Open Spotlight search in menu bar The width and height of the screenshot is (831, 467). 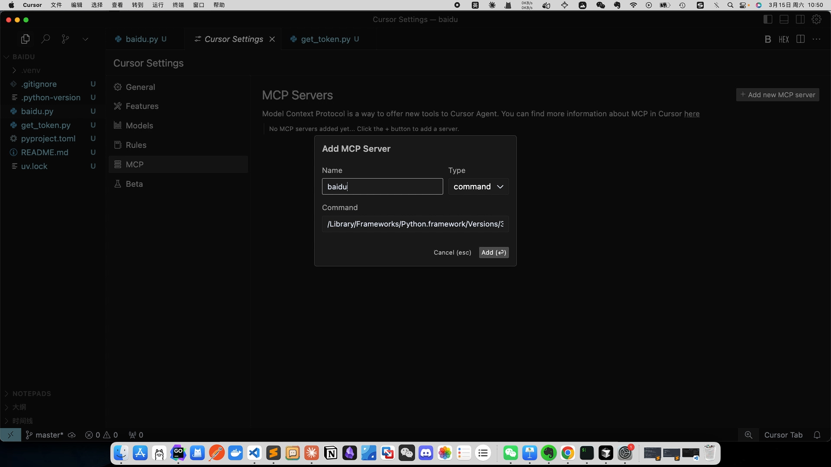point(730,5)
